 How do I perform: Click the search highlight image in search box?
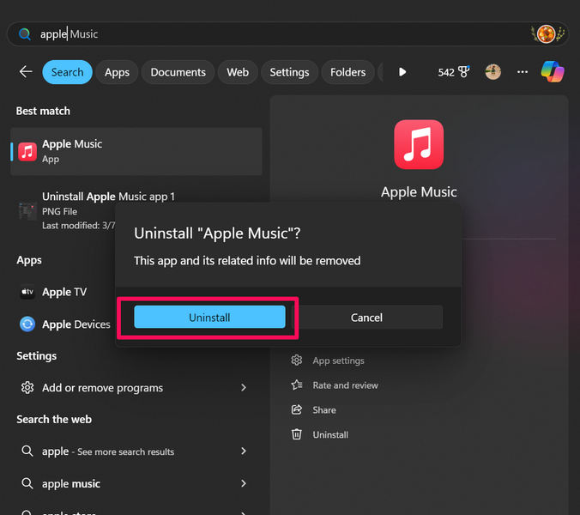pos(547,34)
